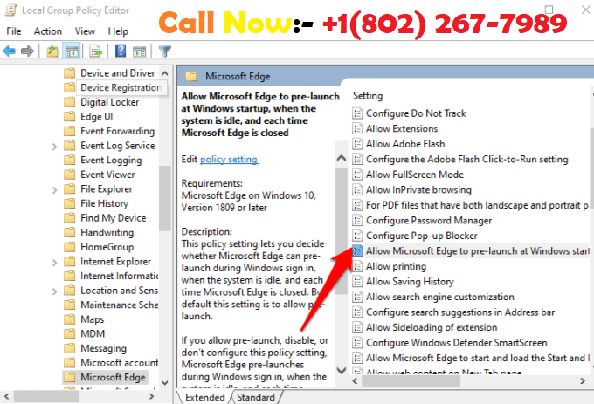Click the tree pane horizontal scroll left arrow
This screenshot has width=594, height=404.
point(6,396)
